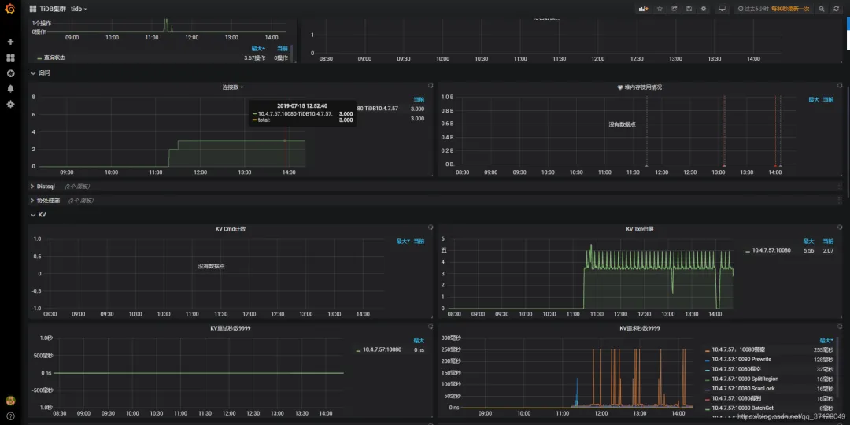Click the Distsql row title text

pos(46,186)
